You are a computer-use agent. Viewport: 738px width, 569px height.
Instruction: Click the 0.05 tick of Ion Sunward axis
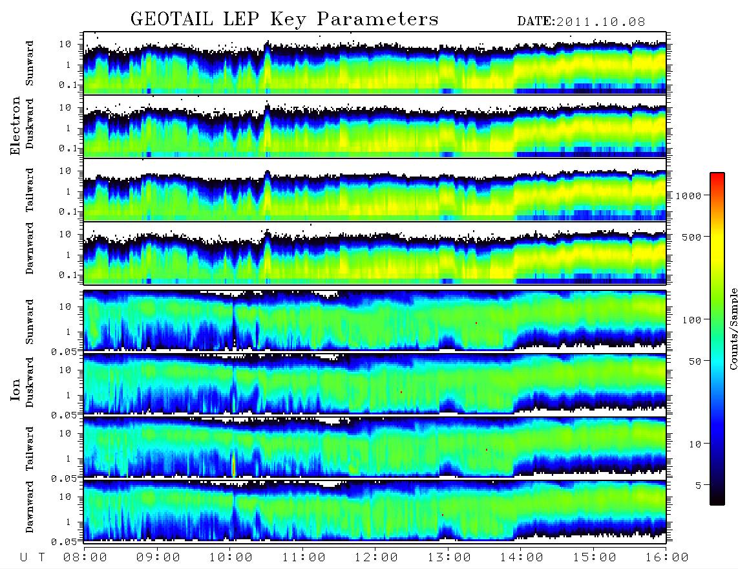(63, 352)
